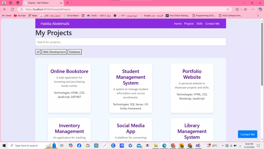Open Windows Start menu
This screenshot has width=264, height=149.
(x=4, y=146)
